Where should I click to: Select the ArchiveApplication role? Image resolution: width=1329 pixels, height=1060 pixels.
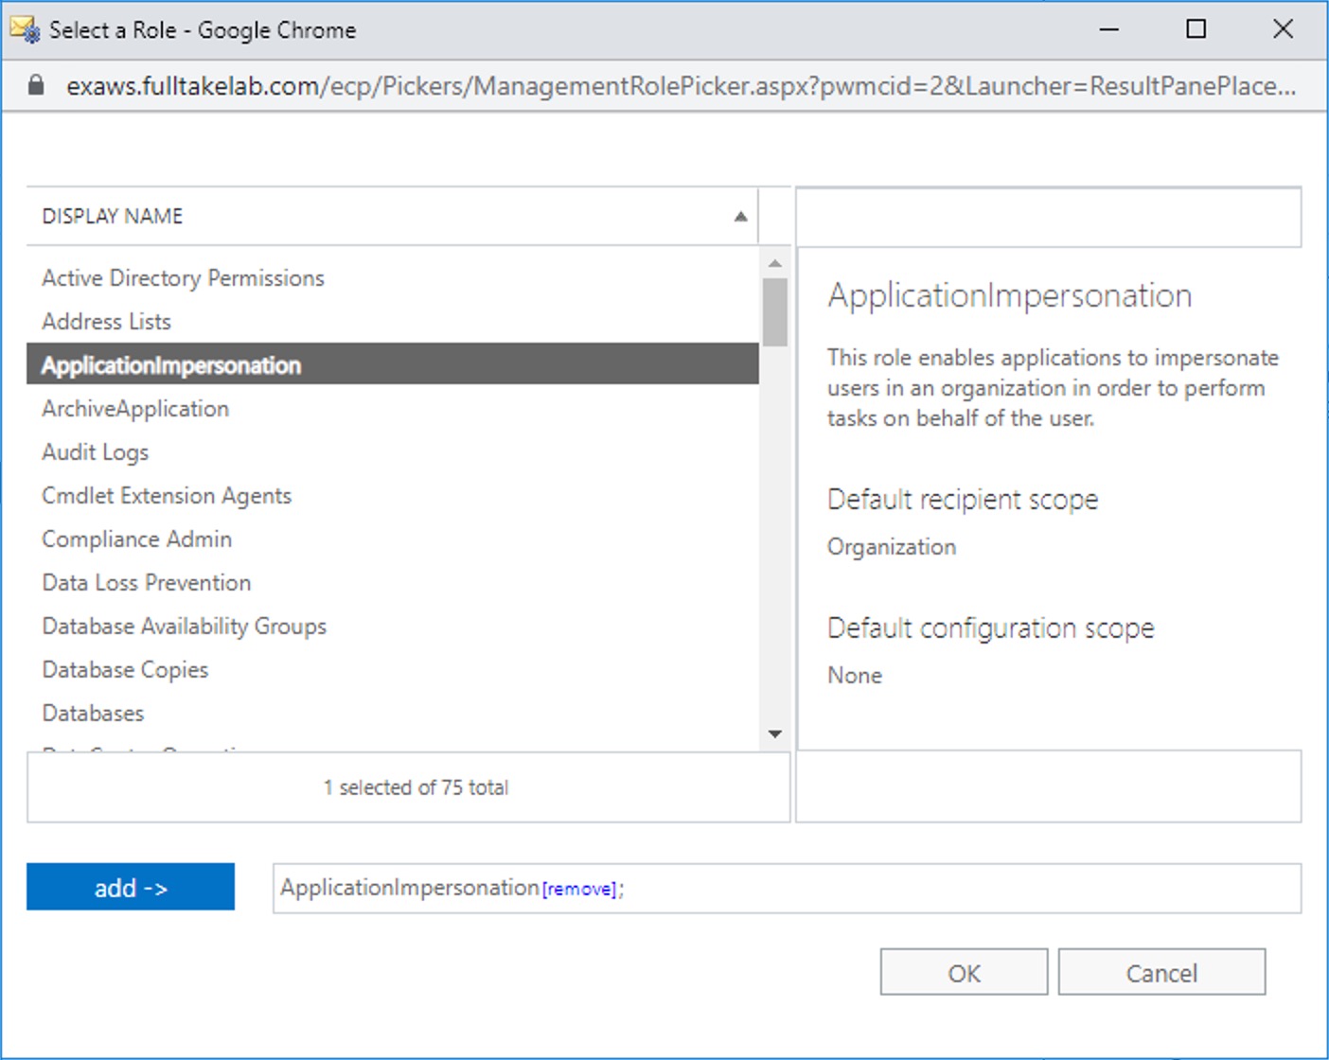coord(135,408)
